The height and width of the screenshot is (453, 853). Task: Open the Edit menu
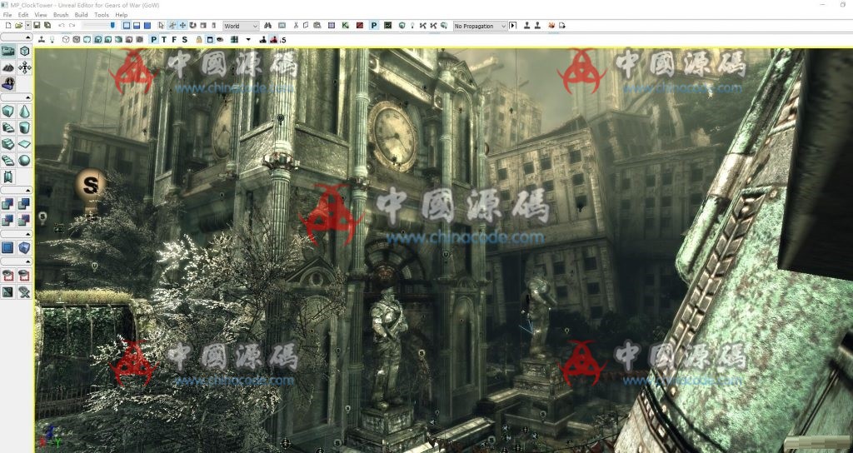pos(22,15)
